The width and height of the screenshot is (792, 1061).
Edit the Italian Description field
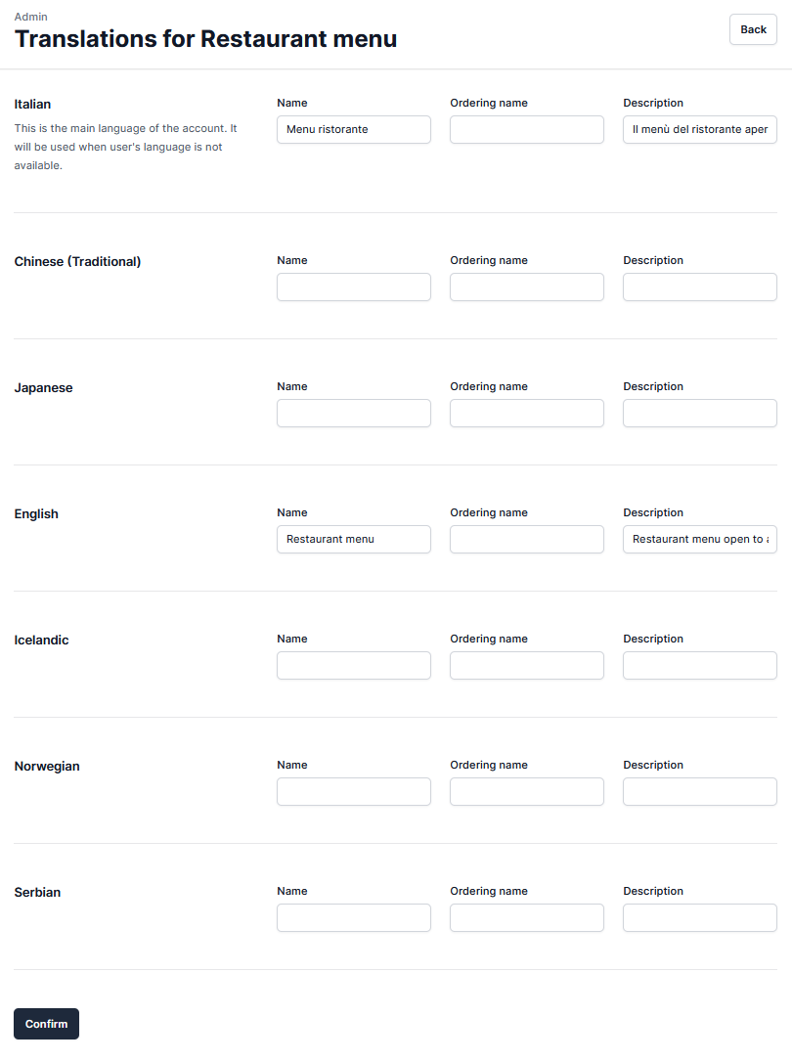700,130
